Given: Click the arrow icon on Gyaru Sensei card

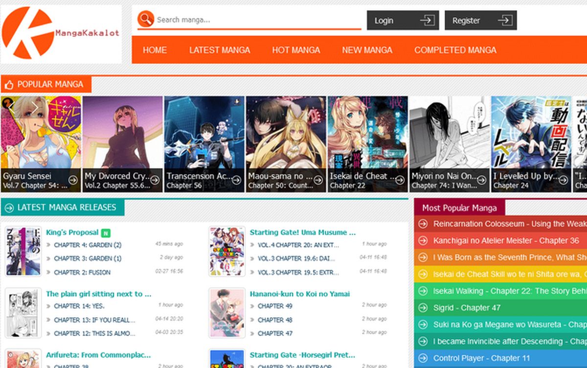Looking at the screenshot, I should pos(73,180).
